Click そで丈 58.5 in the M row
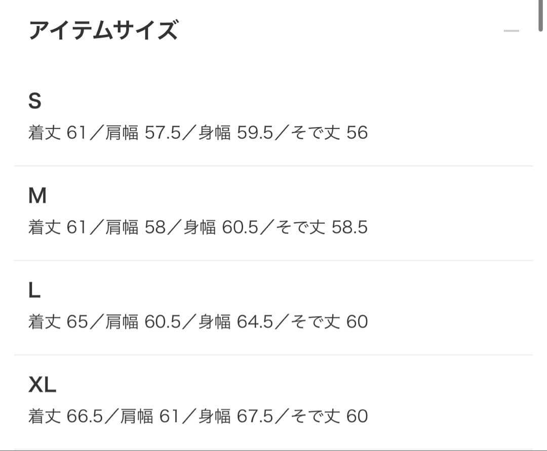This screenshot has width=547, height=451. point(322,228)
